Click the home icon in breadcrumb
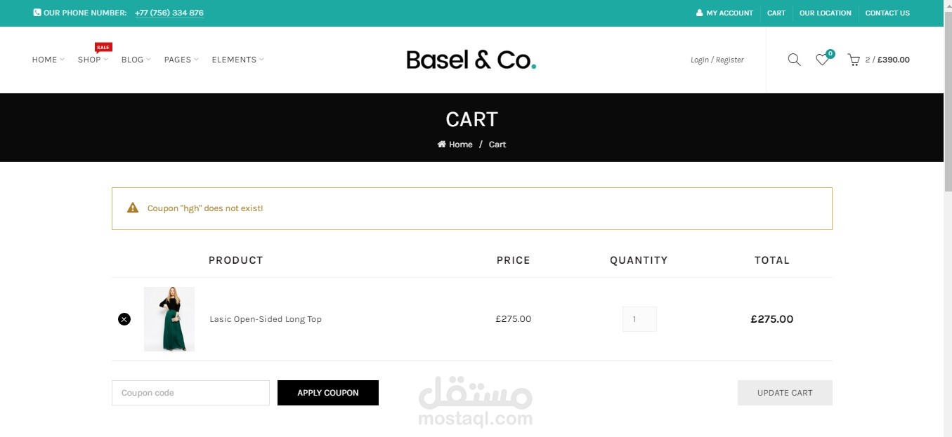Screen dimensions: 952x437 click(442, 144)
